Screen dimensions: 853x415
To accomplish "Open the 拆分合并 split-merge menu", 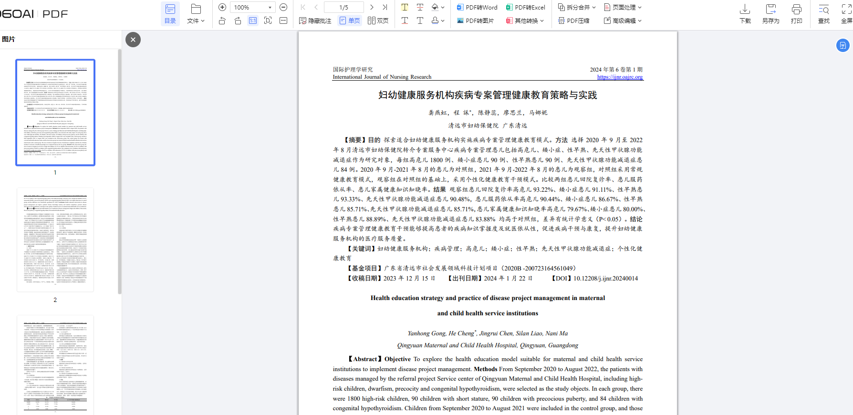I will pyautogui.click(x=577, y=7).
